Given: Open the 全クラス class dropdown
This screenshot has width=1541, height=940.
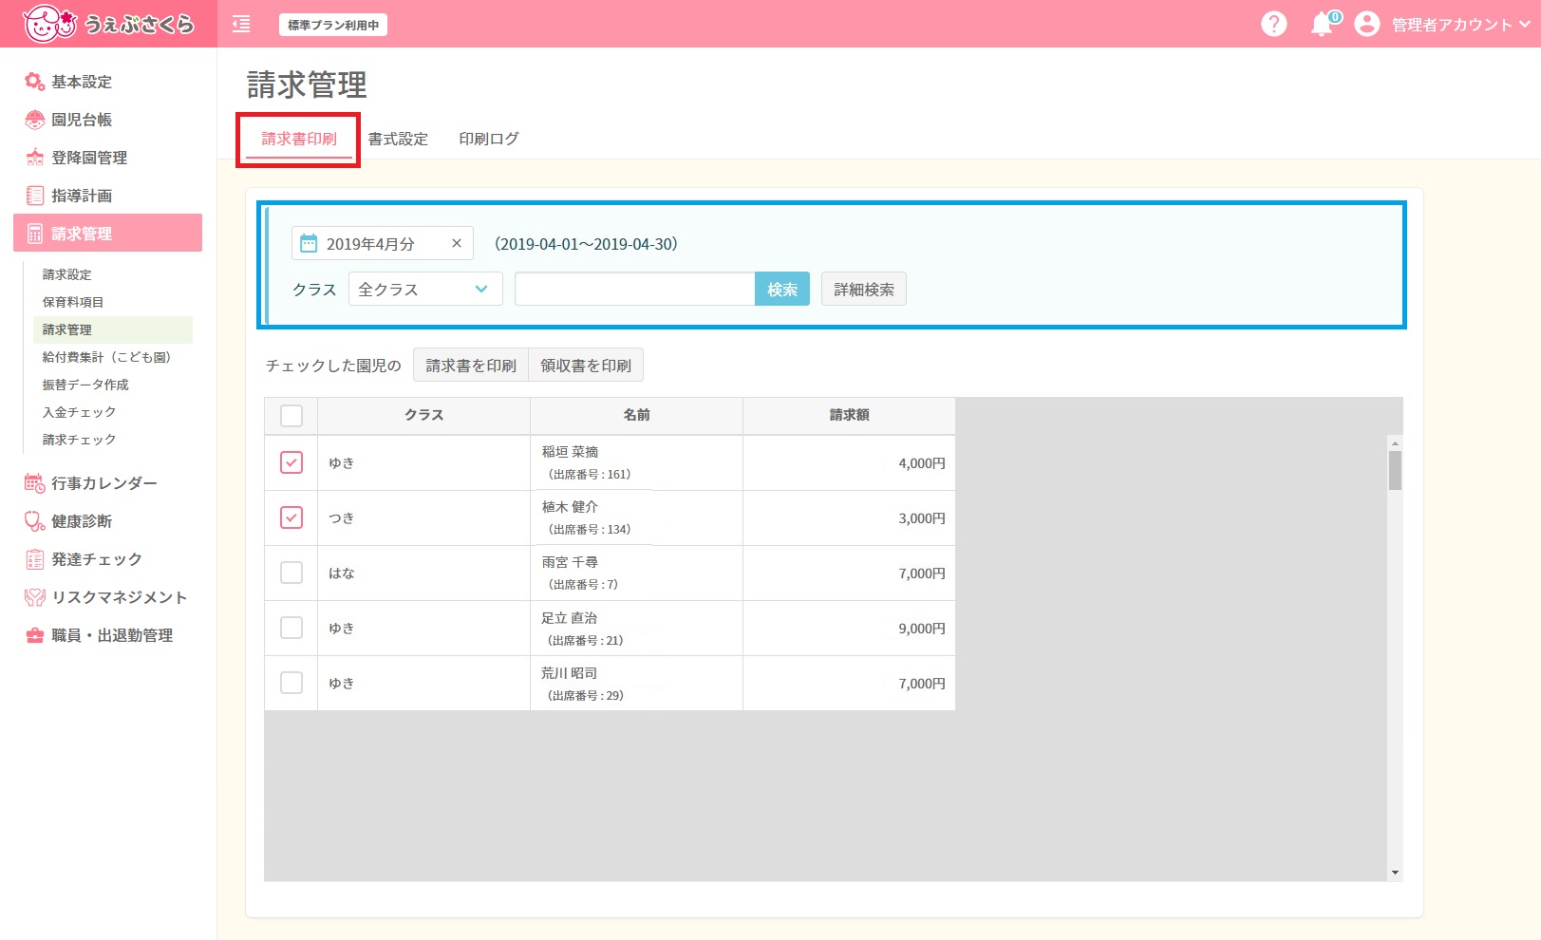Looking at the screenshot, I should pyautogui.click(x=425, y=289).
